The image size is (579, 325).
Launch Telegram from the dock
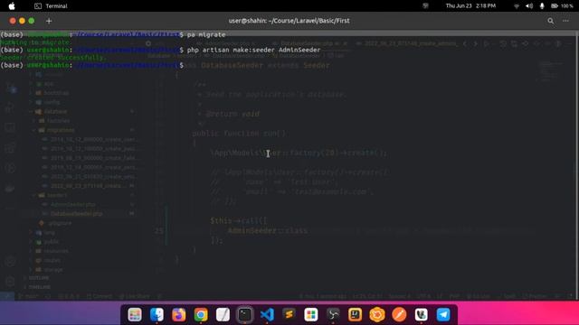pyautogui.click(x=443, y=315)
